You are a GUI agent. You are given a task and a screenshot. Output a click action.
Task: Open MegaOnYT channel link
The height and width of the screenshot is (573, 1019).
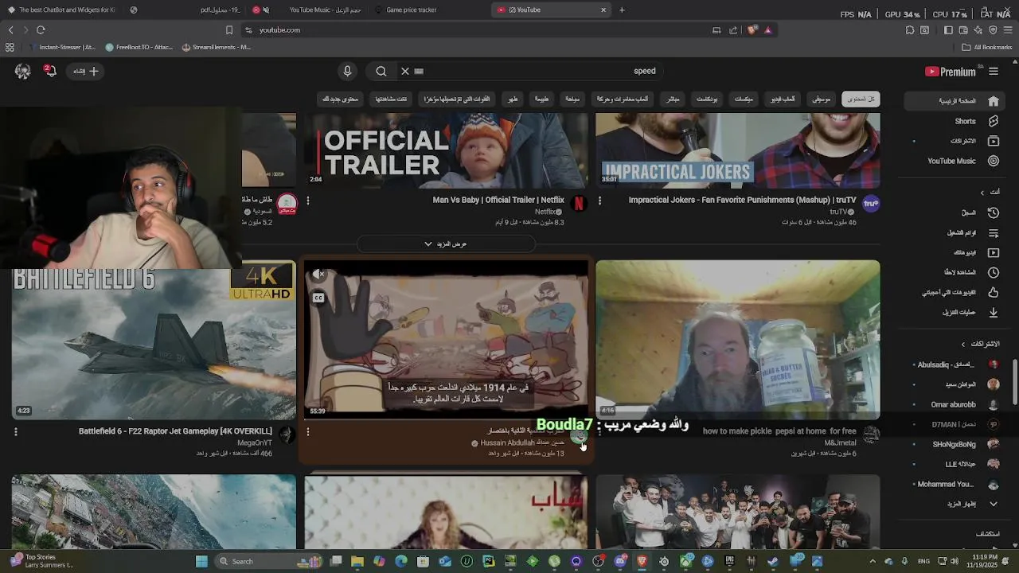(255, 442)
